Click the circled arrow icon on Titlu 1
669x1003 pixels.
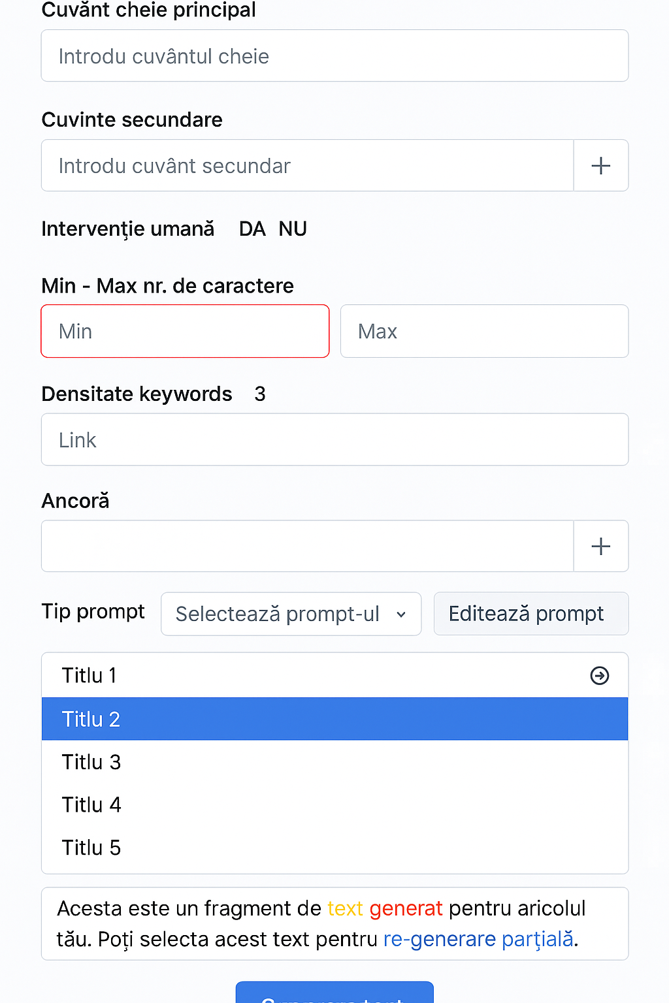point(599,675)
